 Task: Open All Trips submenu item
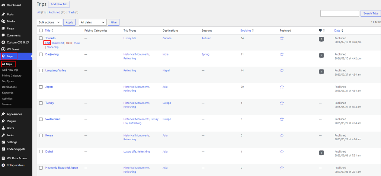[7, 64]
